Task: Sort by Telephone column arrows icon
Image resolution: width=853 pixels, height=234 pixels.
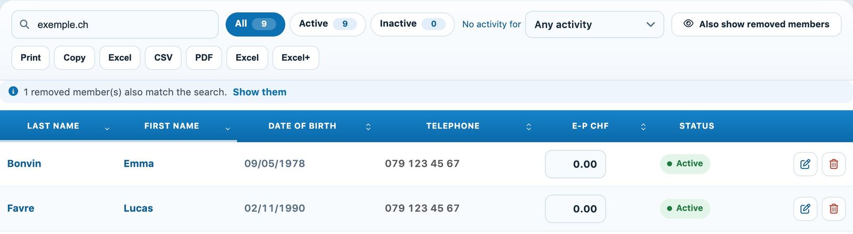Action: click(528, 127)
